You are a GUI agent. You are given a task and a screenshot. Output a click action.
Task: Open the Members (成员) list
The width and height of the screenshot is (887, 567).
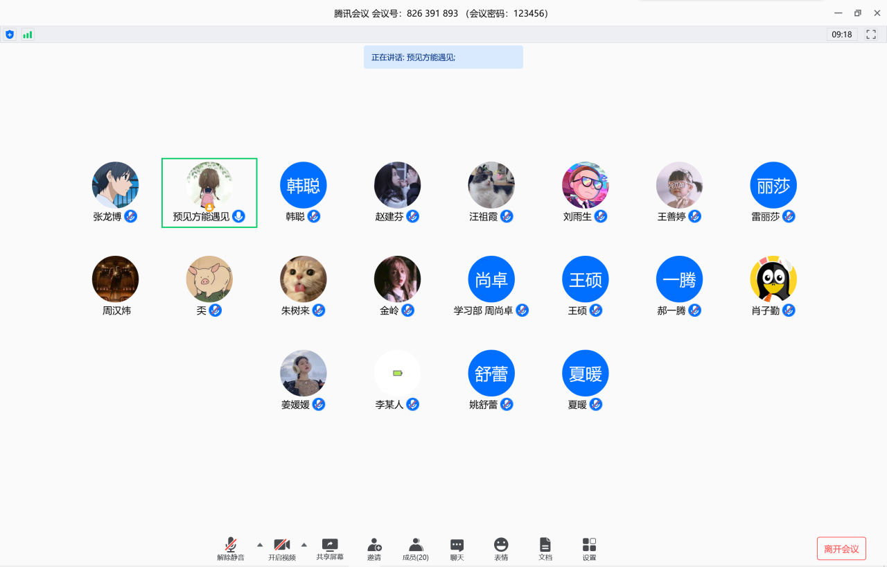tap(415, 548)
